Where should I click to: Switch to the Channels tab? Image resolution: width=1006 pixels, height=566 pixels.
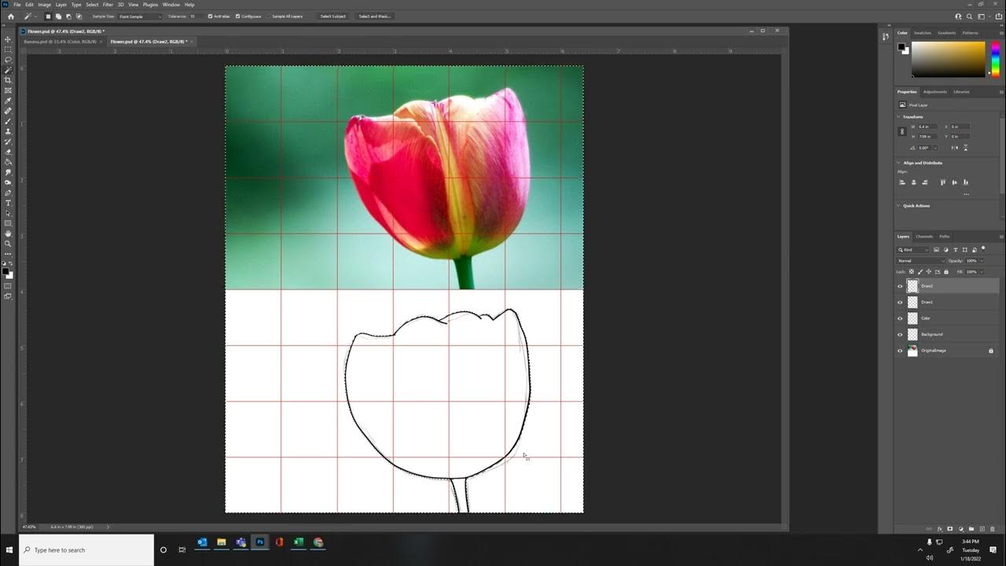click(924, 237)
